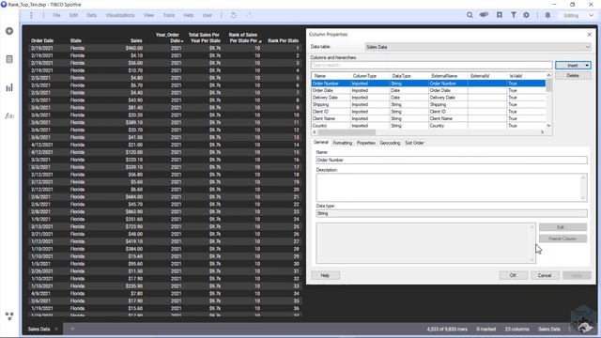The width and height of the screenshot is (601, 338).
Task: Click the Delete column button
Action: (x=573, y=75)
